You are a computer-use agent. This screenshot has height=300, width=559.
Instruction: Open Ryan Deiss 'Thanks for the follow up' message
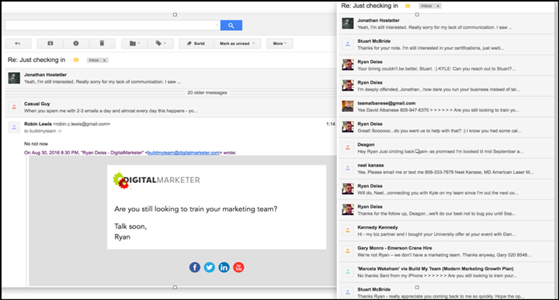pyautogui.click(x=446, y=210)
